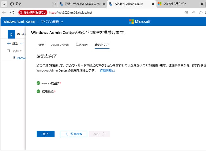Toggle the select-all checkbox beside 名前

8,51
